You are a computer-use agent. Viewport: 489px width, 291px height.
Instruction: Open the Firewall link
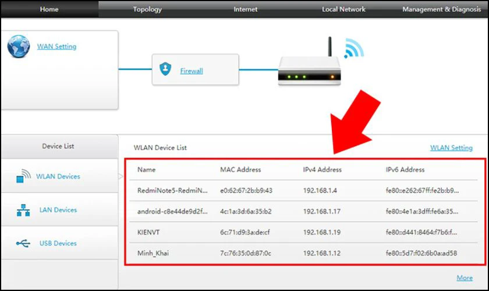[x=192, y=71]
